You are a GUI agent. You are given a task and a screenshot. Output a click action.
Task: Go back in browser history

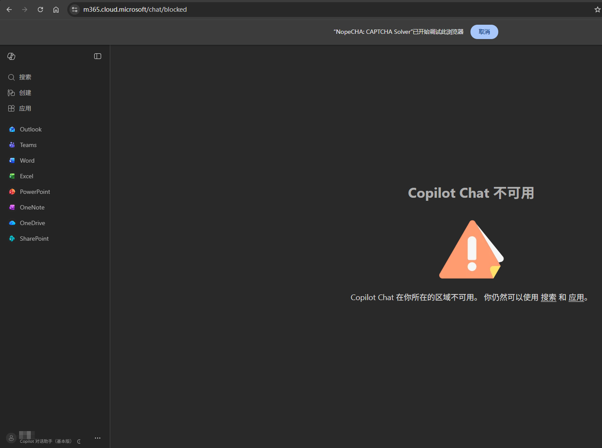click(x=9, y=10)
